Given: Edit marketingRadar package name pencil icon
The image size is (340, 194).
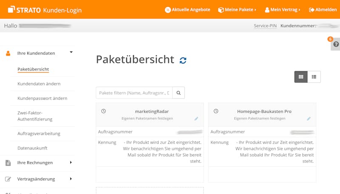Looking at the screenshot, I should point(196,119).
